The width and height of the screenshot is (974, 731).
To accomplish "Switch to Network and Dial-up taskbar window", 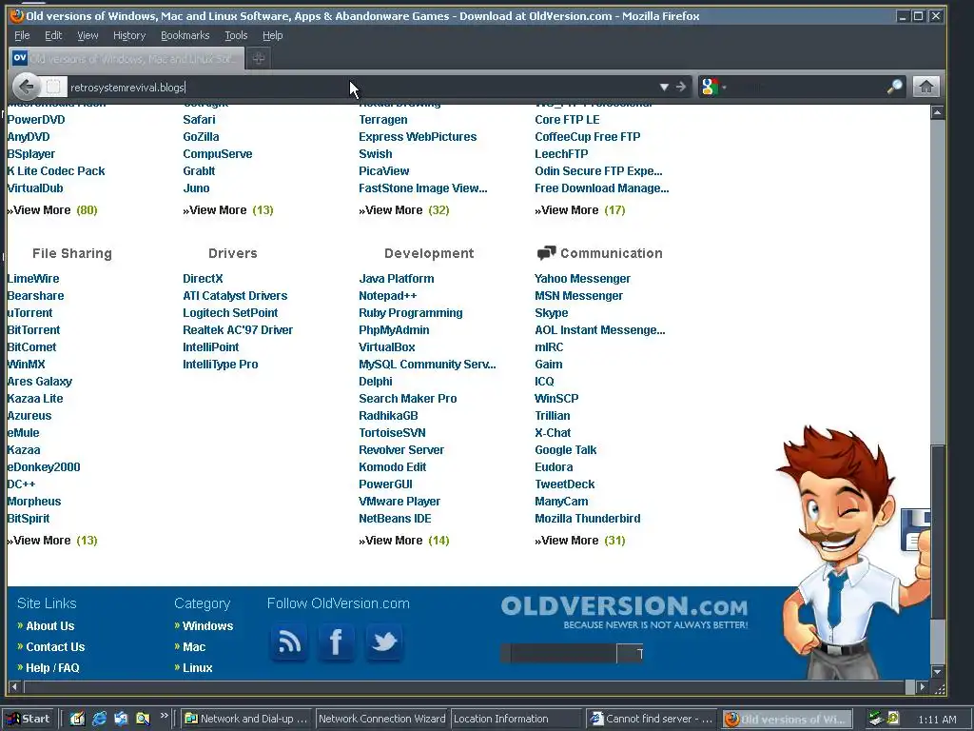I will tap(246, 719).
